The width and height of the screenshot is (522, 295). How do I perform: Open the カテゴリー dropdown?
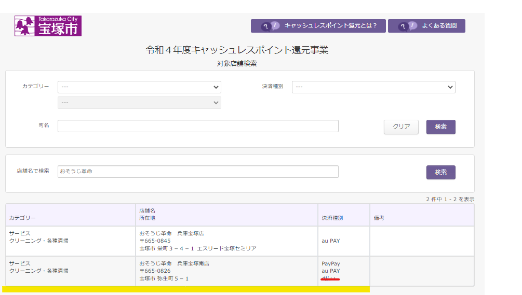139,87
